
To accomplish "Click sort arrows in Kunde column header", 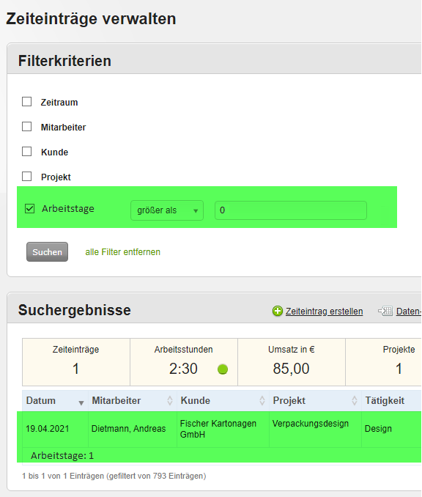I will pyautogui.click(x=262, y=401).
